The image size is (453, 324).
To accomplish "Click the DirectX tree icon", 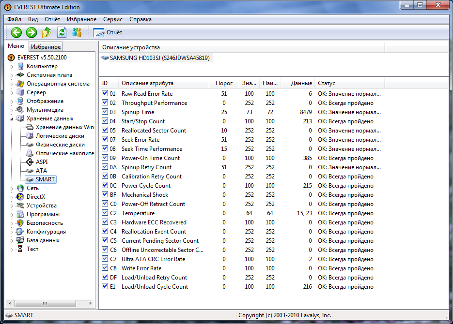I will (x=20, y=197).
